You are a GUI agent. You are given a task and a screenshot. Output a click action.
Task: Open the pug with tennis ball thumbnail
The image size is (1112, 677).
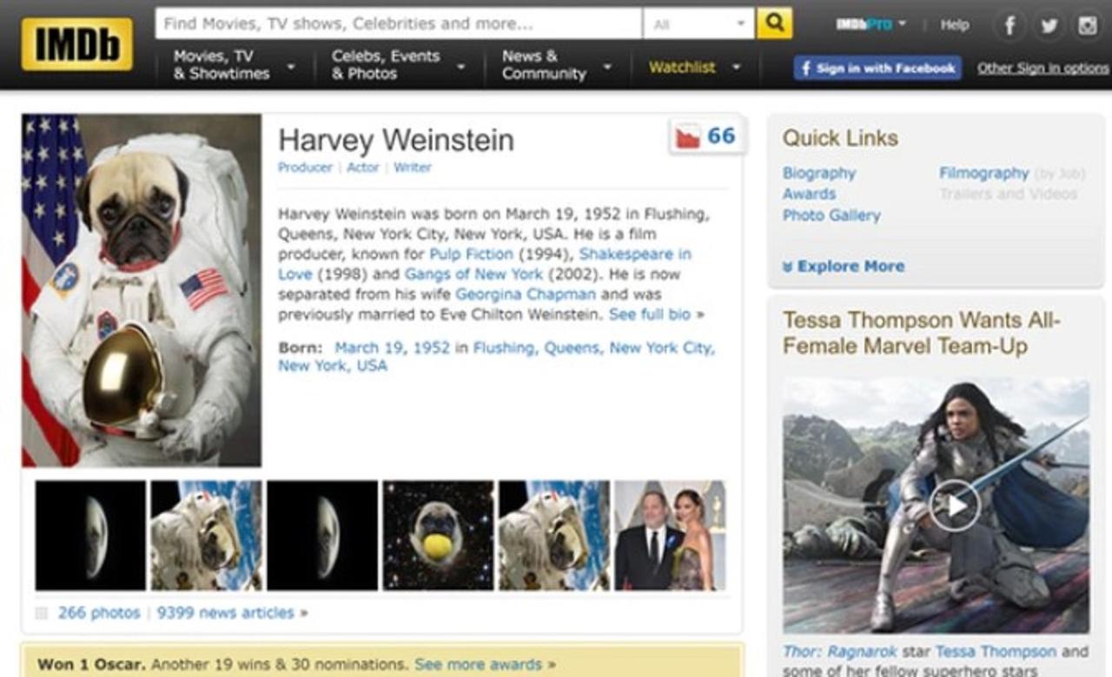pyautogui.click(x=438, y=536)
